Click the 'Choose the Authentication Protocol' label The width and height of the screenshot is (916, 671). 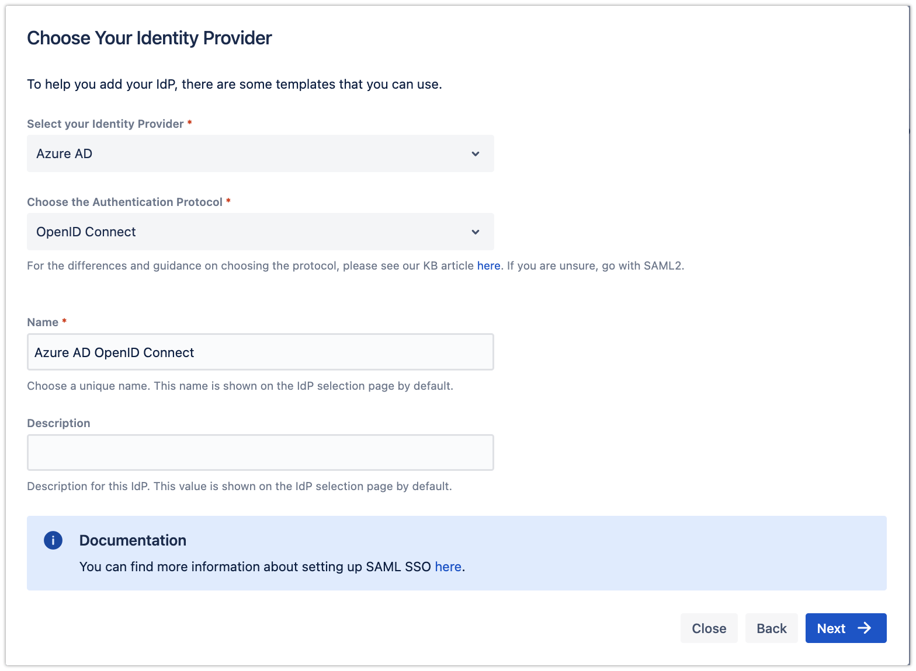[124, 202]
